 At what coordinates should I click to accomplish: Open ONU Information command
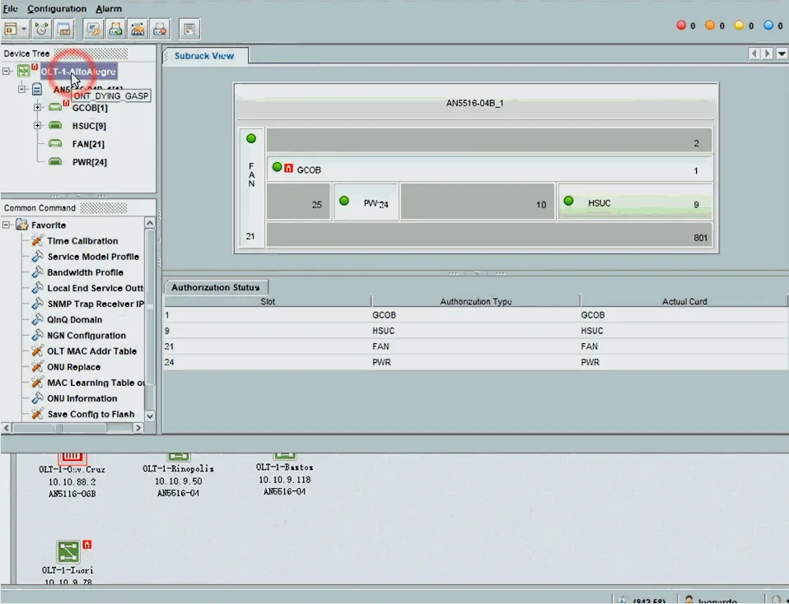coord(82,398)
